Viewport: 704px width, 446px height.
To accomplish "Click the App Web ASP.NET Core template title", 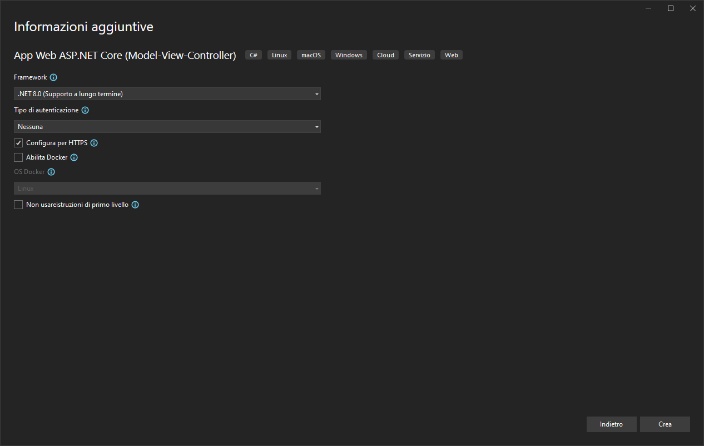I will tap(125, 55).
